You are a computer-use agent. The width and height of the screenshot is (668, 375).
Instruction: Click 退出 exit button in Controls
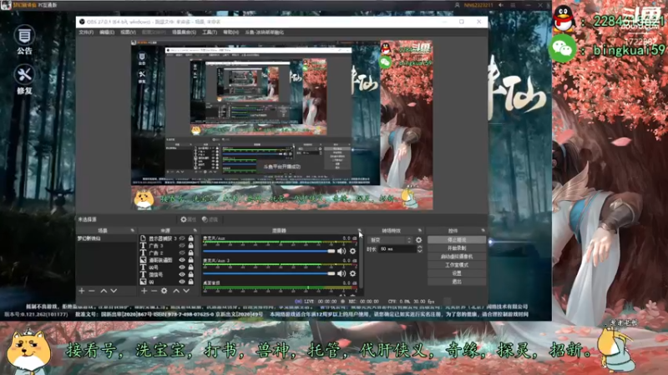(457, 282)
